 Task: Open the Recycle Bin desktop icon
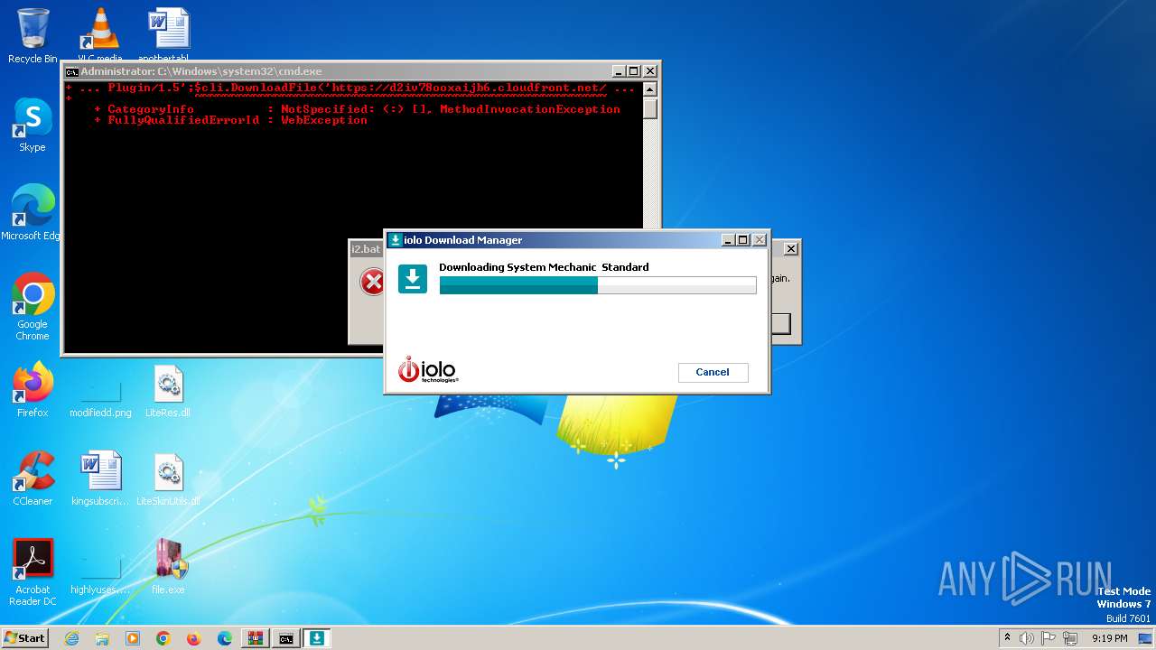33,36
